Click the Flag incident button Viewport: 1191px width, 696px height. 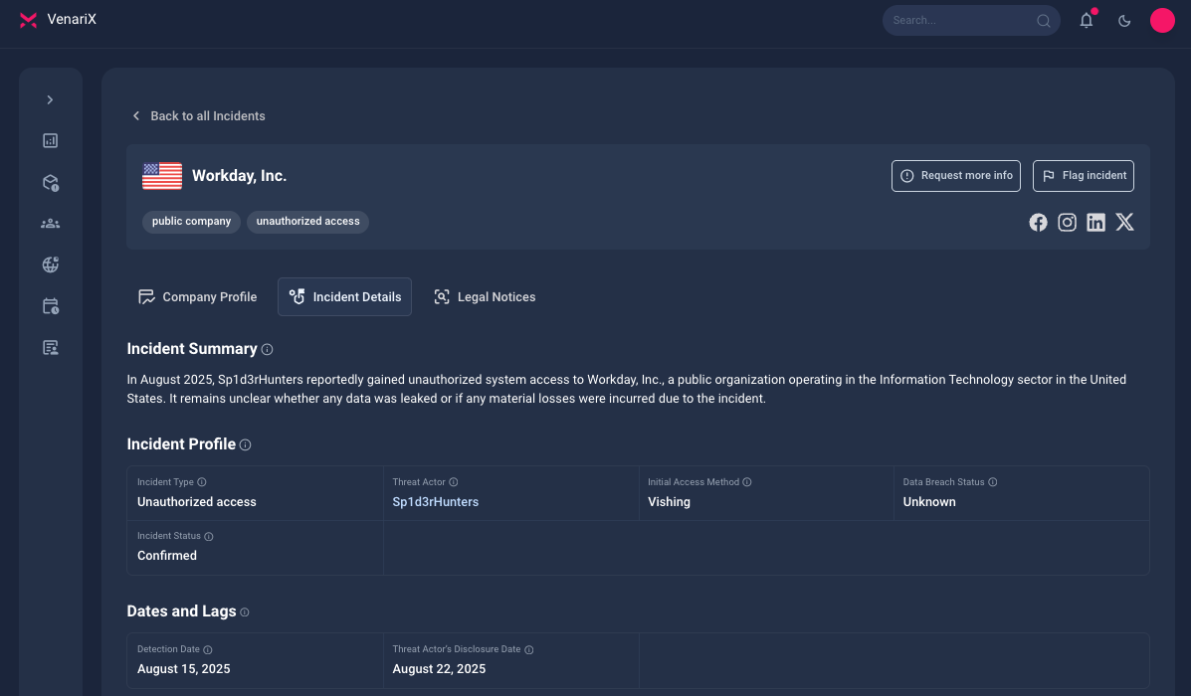click(1084, 176)
